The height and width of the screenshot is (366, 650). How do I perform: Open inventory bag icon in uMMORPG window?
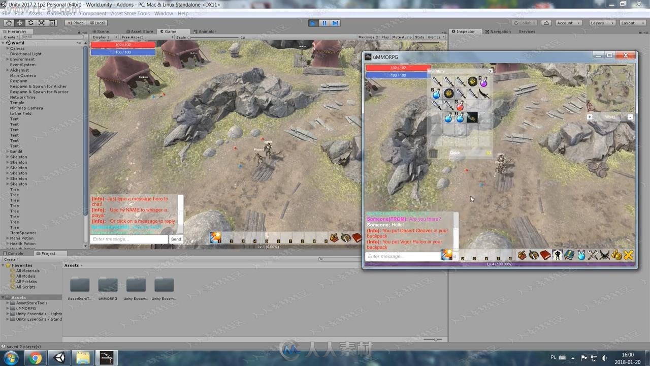[522, 255]
